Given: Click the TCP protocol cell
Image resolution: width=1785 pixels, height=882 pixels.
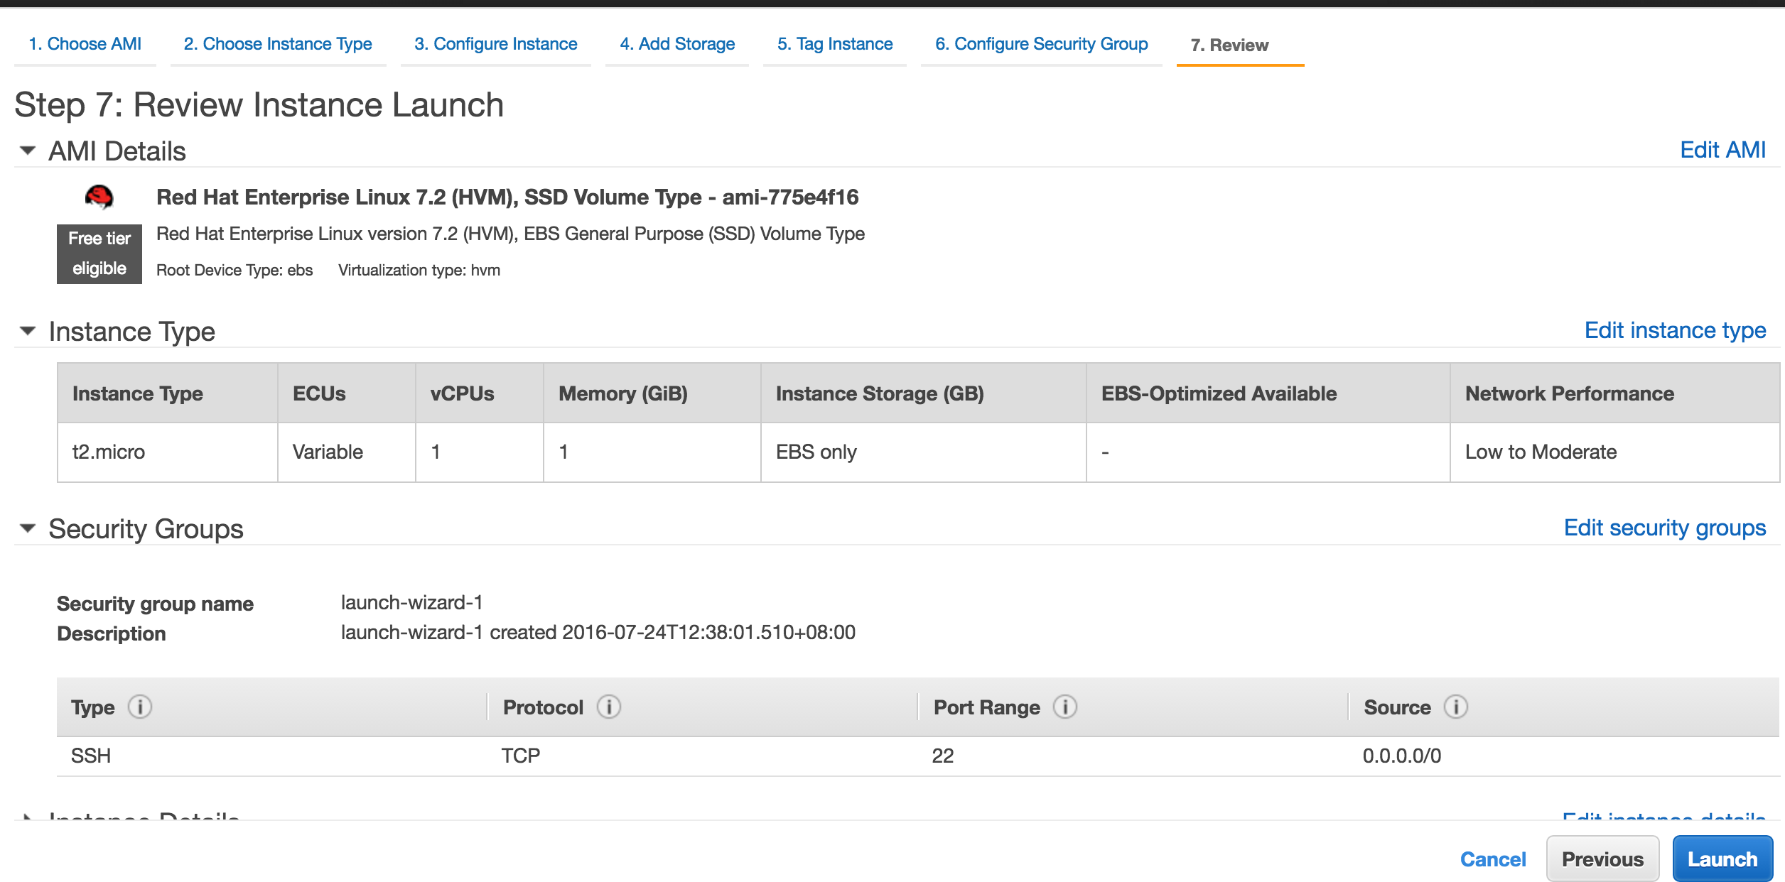Looking at the screenshot, I should pos(521,756).
